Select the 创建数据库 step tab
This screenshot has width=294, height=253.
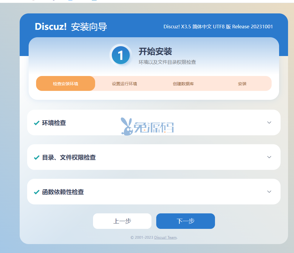pyautogui.click(x=183, y=83)
